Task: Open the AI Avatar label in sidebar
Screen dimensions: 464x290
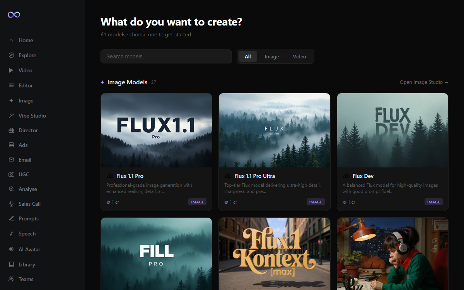Action: click(29, 249)
